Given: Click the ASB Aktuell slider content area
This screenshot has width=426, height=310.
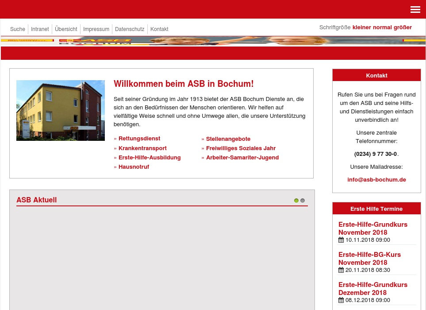Looking at the screenshot, I should 162,258.
